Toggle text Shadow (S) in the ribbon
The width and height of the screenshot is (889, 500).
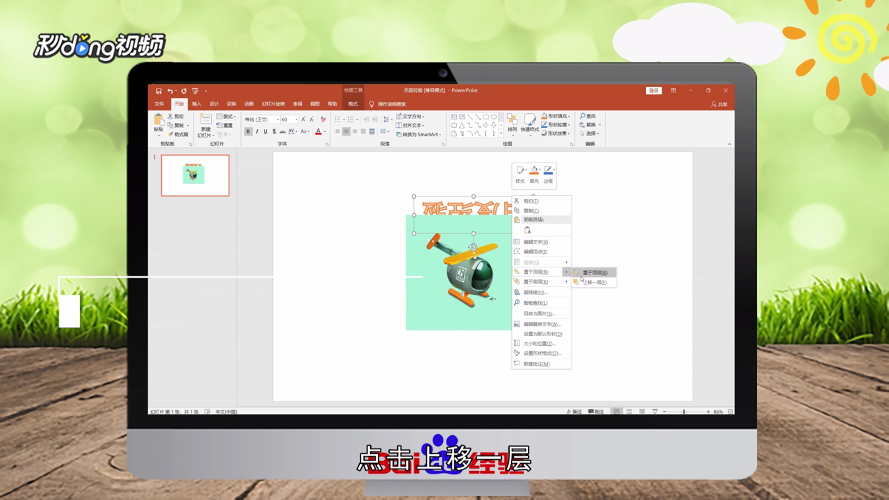click(x=274, y=131)
